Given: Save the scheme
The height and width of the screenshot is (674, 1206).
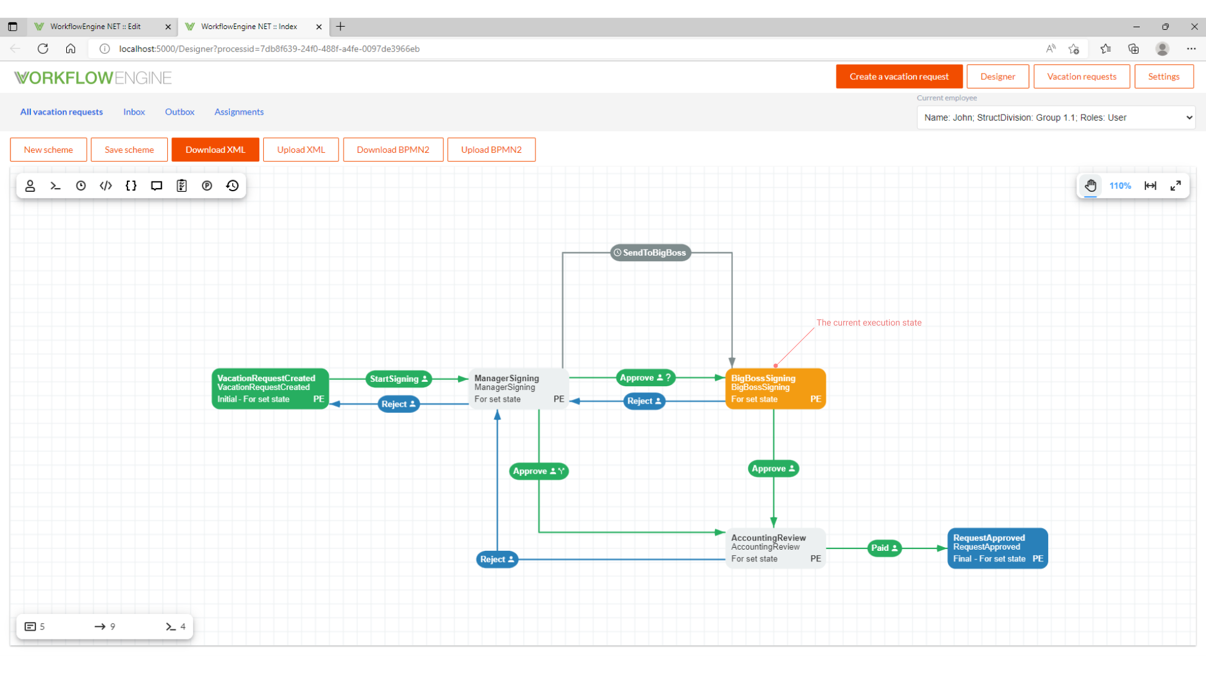Looking at the screenshot, I should [x=129, y=149].
